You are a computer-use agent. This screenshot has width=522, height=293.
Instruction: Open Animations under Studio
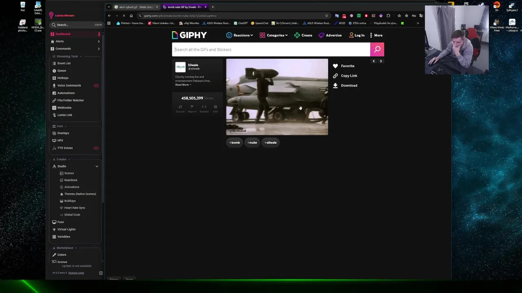coord(71,187)
